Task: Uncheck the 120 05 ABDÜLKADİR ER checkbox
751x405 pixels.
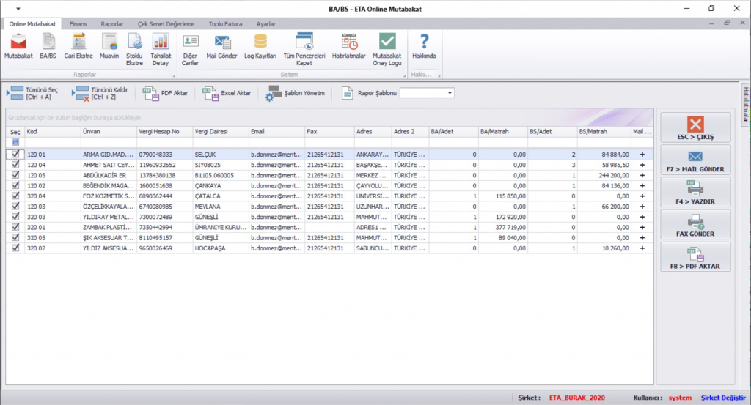Action: [x=15, y=175]
